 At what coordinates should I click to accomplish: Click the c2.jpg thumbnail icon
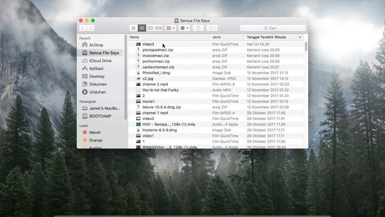pyautogui.click(x=138, y=78)
